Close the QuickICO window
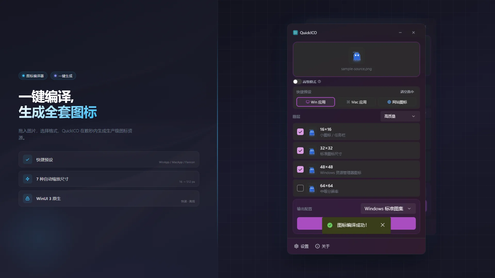 (414, 33)
